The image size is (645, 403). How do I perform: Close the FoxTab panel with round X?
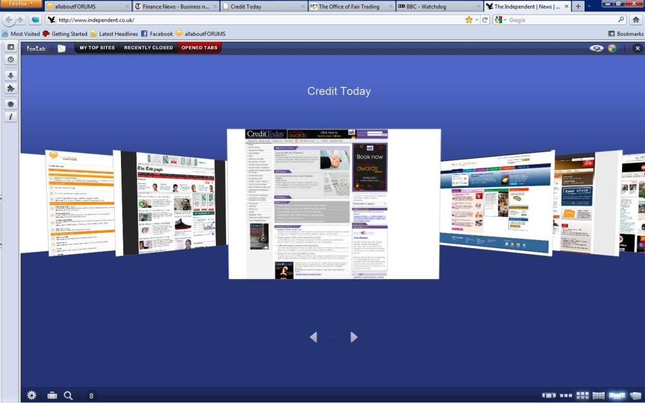(x=637, y=48)
